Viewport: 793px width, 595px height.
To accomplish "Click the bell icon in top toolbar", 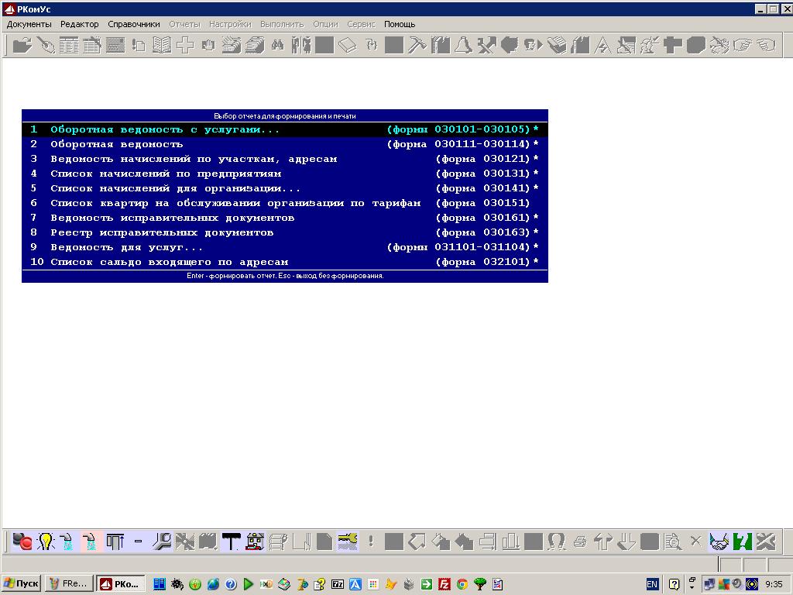I will click(463, 46).
